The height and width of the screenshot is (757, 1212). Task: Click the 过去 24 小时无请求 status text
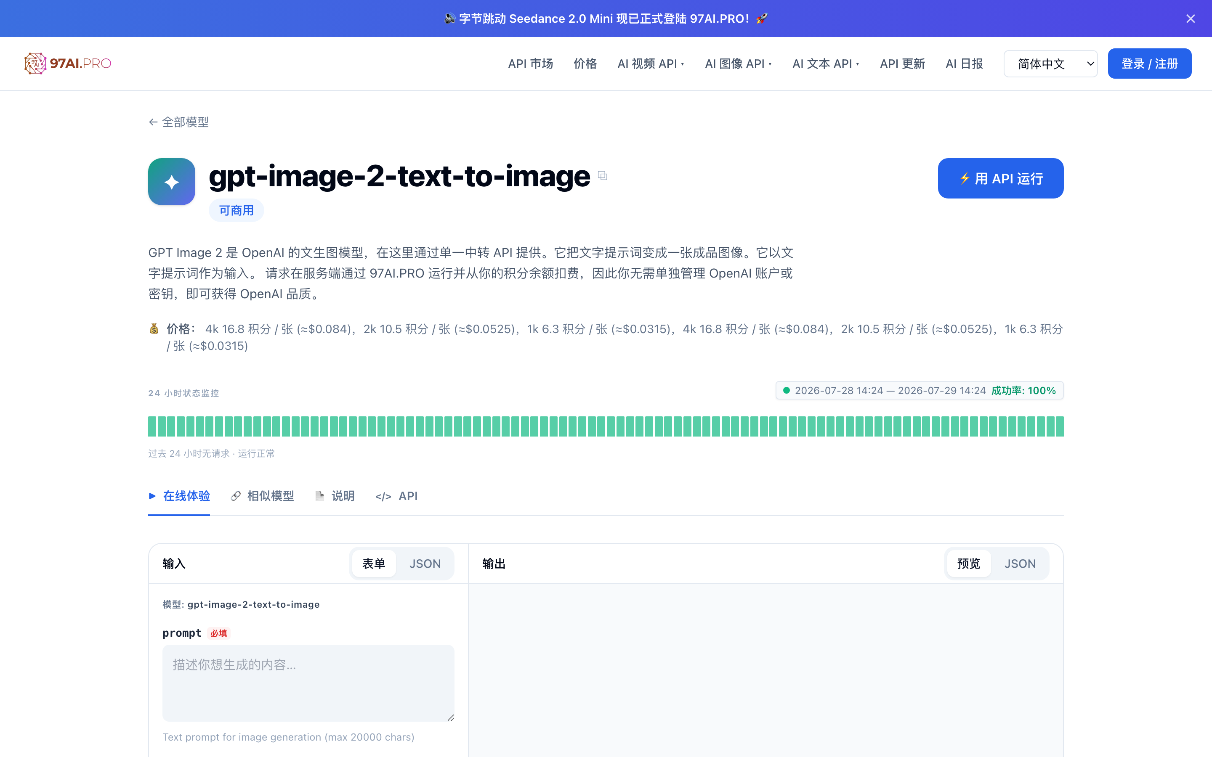pyautogui.click(x=211, y=454)
